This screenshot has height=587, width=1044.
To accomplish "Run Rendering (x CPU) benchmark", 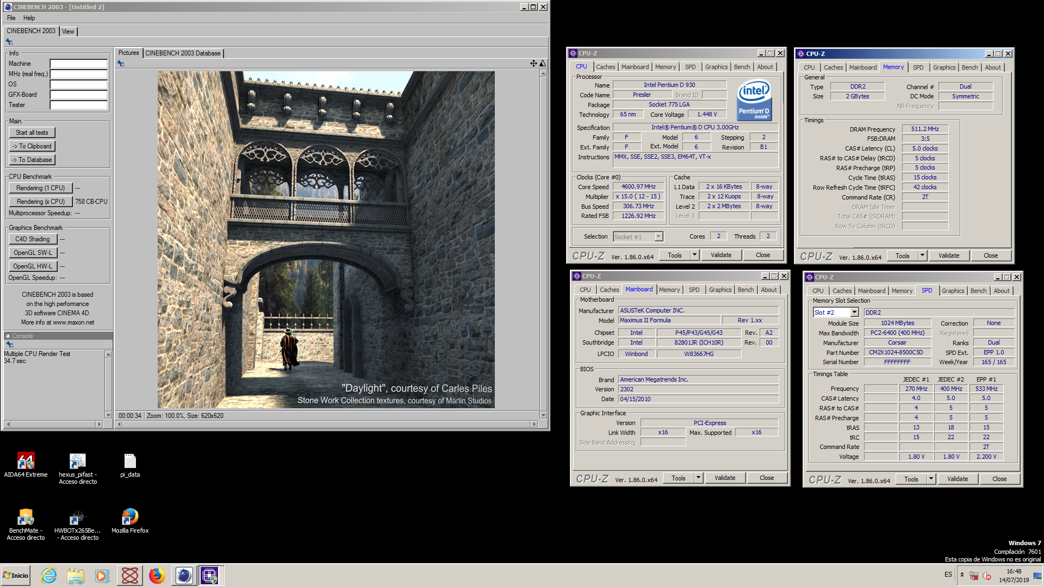I will tap(40, 202).
